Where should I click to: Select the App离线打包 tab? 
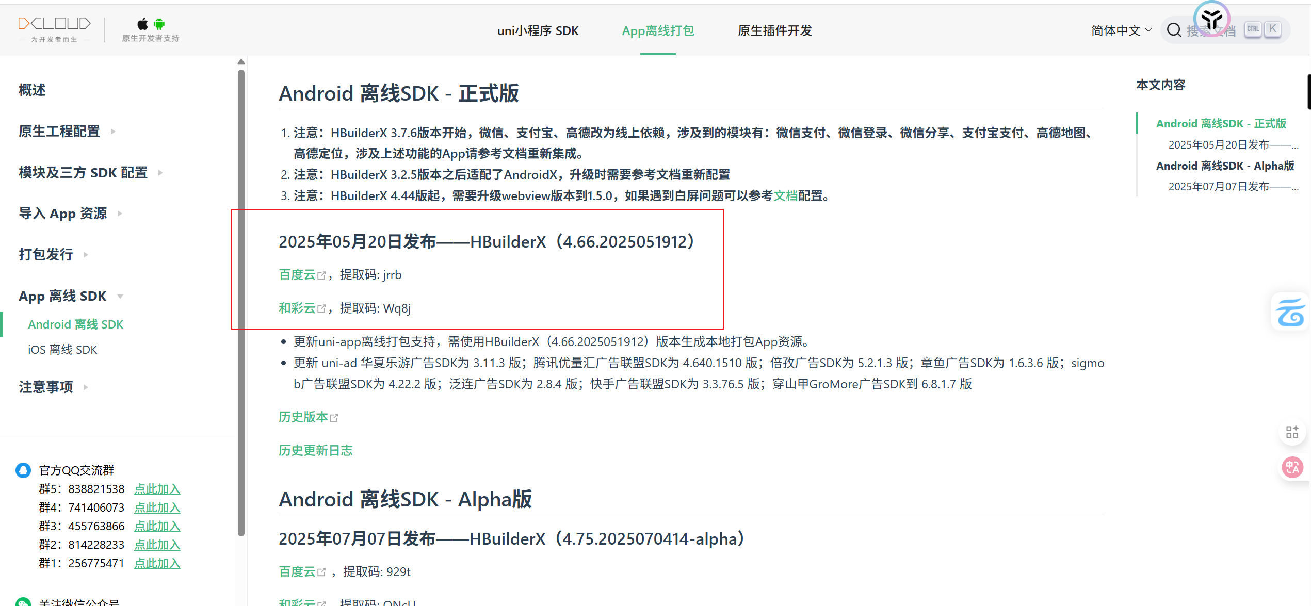tap(658, 30)
